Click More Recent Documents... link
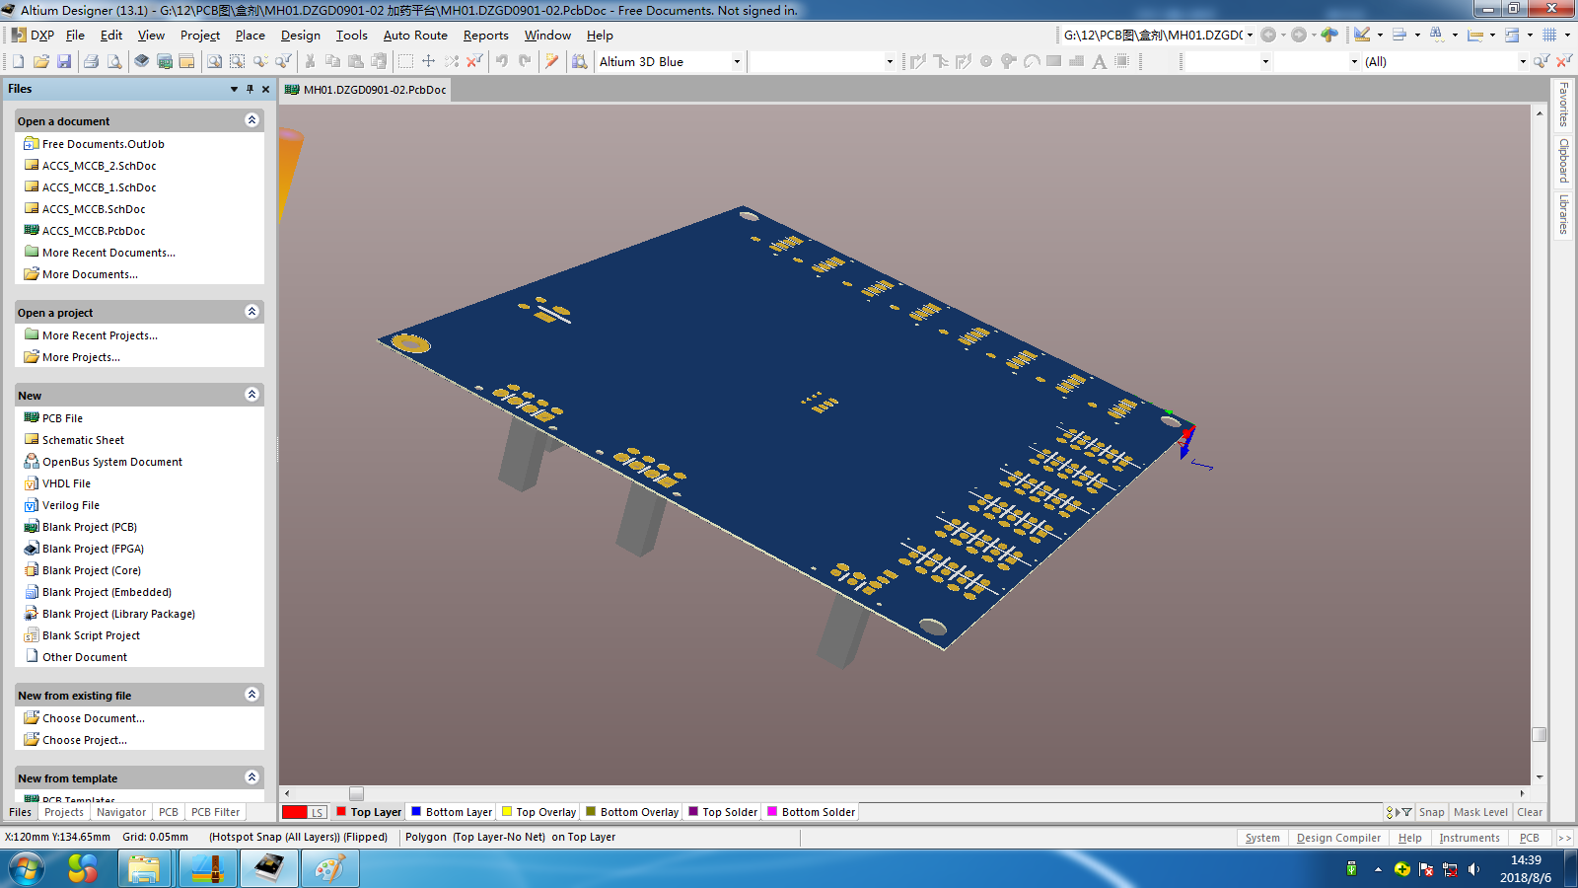 coord(108,253)
